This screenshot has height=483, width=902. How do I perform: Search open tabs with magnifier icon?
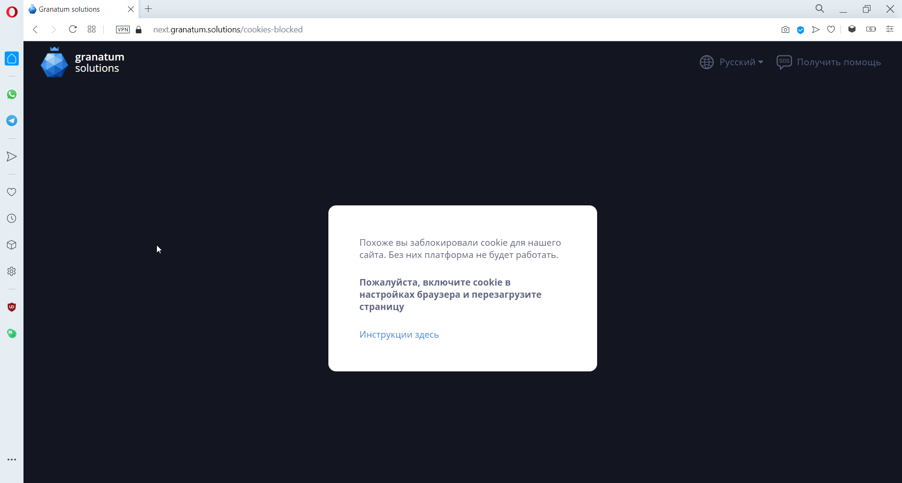[820, 9]
